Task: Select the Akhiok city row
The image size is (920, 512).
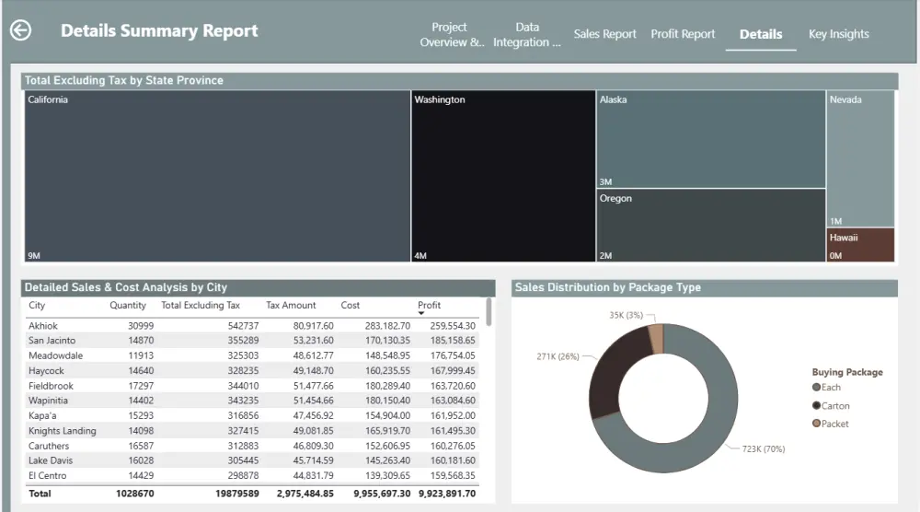Action: click(252, 325)
